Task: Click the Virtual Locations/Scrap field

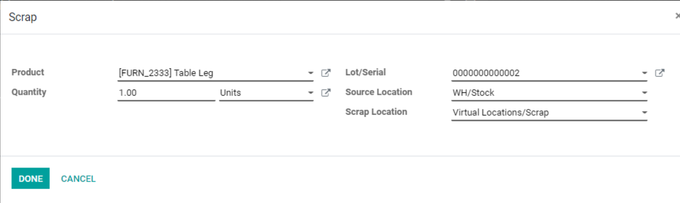Action: coord(544,113)
